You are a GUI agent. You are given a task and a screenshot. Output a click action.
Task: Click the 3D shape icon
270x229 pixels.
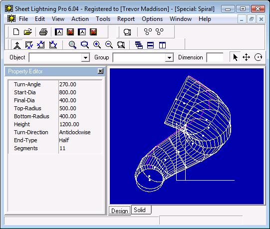(127, 32)
